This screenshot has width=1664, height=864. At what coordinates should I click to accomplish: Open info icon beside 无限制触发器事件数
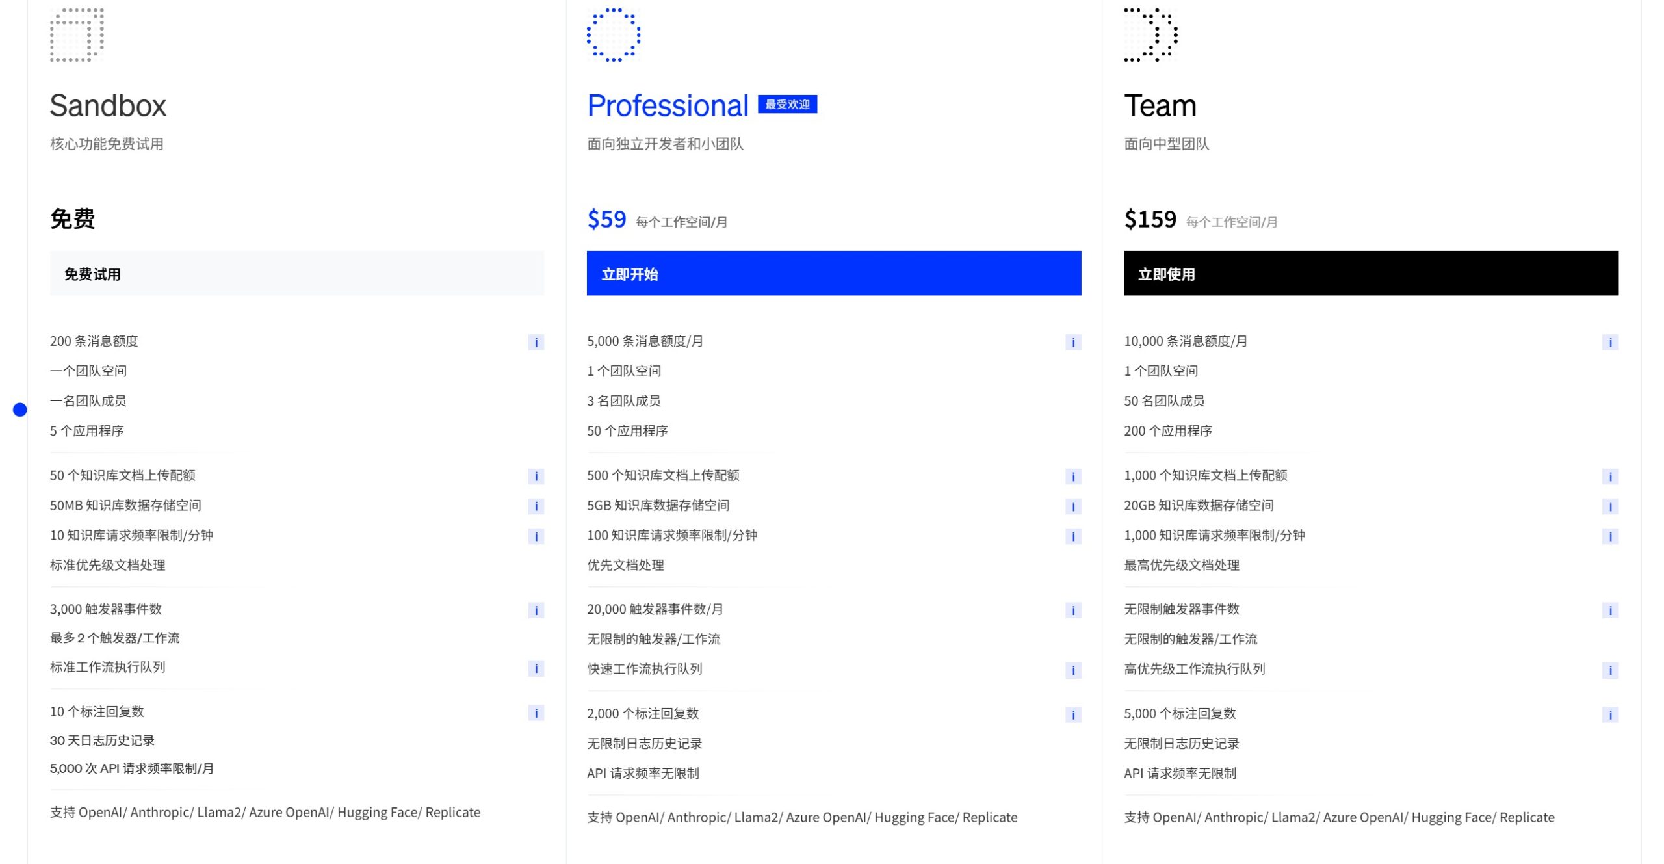(1610, 610)
